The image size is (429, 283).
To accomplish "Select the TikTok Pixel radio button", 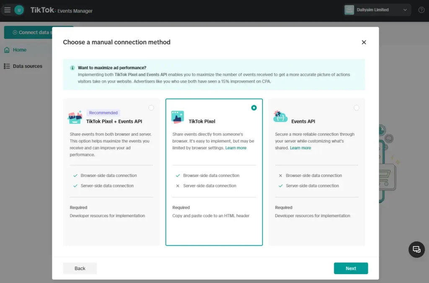I will tap(253, 108).
